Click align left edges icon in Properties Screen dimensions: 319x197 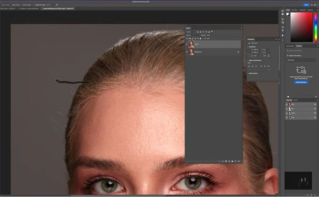point(249,66)
